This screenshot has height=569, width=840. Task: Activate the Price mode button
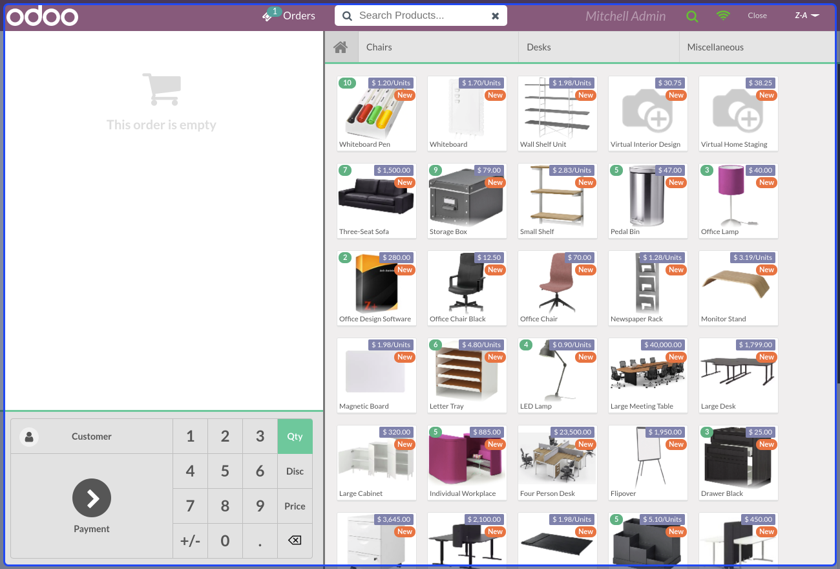tap(295, 506)
